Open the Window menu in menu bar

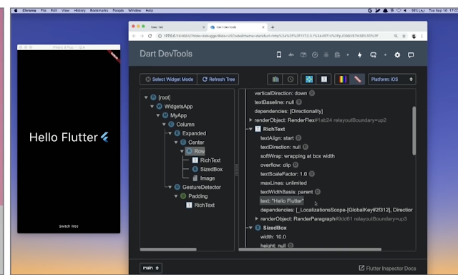coord(135,11)
